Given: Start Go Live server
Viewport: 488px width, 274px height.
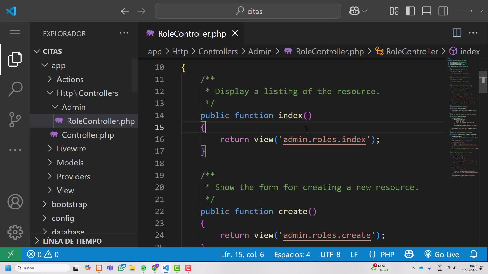Looking at the screenshot, I should click(x=442, y=254).
